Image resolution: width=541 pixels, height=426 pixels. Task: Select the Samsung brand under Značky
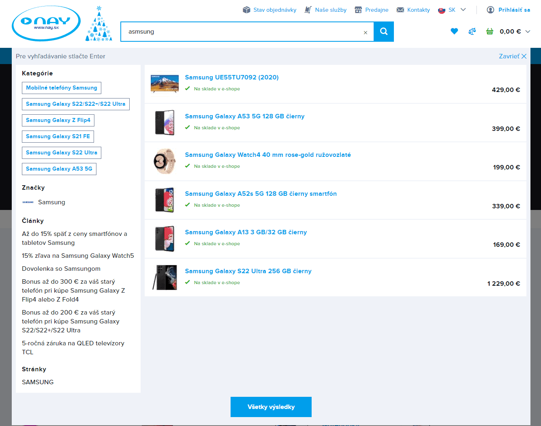tap(51, 202)
